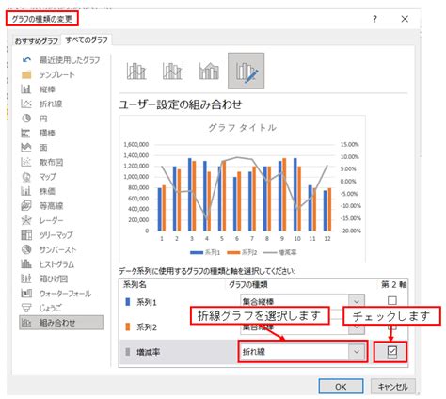Screen dimensions: 446x399
Task: Select the すべてのグラフ tab
Action: click(87, 40)
